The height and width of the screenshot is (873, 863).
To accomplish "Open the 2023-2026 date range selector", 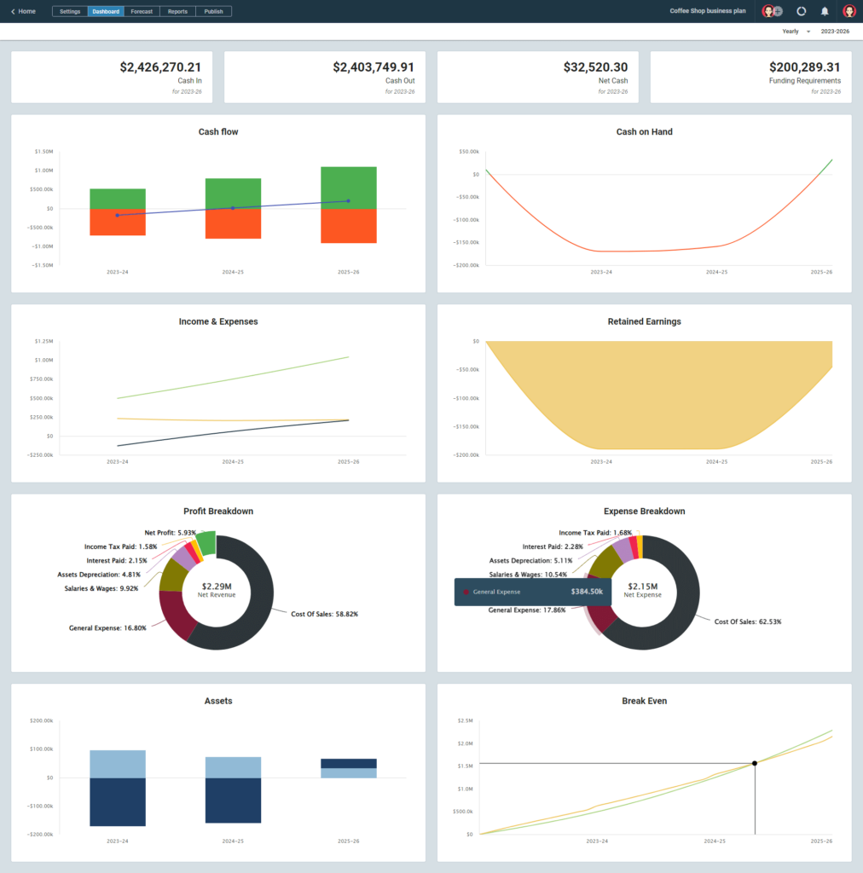I will tap(834, 31).
